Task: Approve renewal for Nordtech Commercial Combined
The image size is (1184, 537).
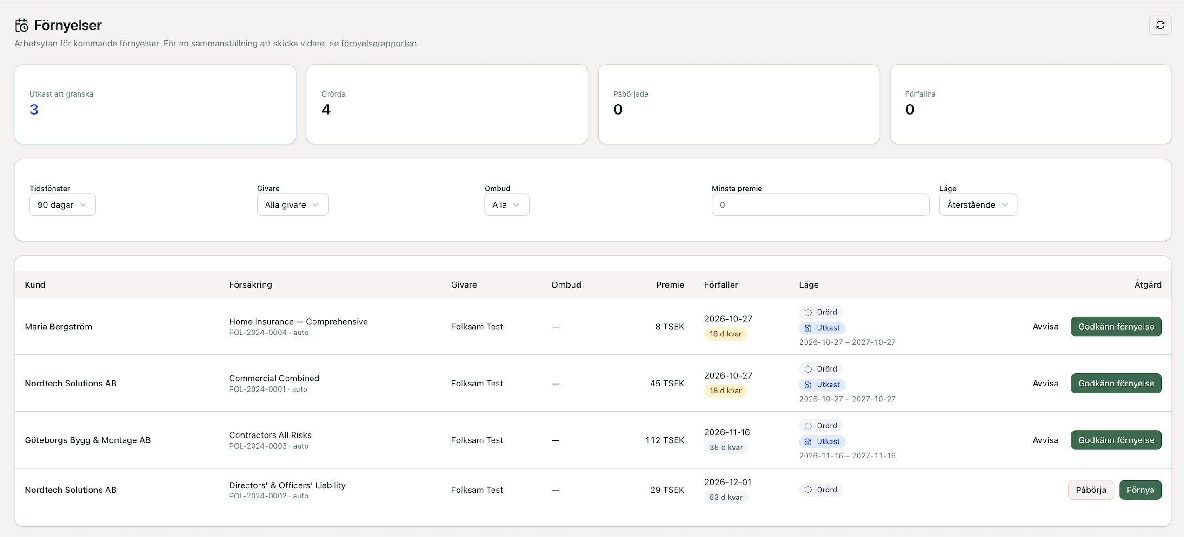Action: pos(1116,383)
